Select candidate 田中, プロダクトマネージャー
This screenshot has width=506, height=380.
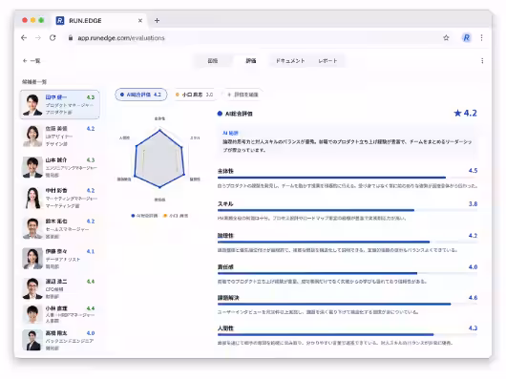click(x=60, y=105)
